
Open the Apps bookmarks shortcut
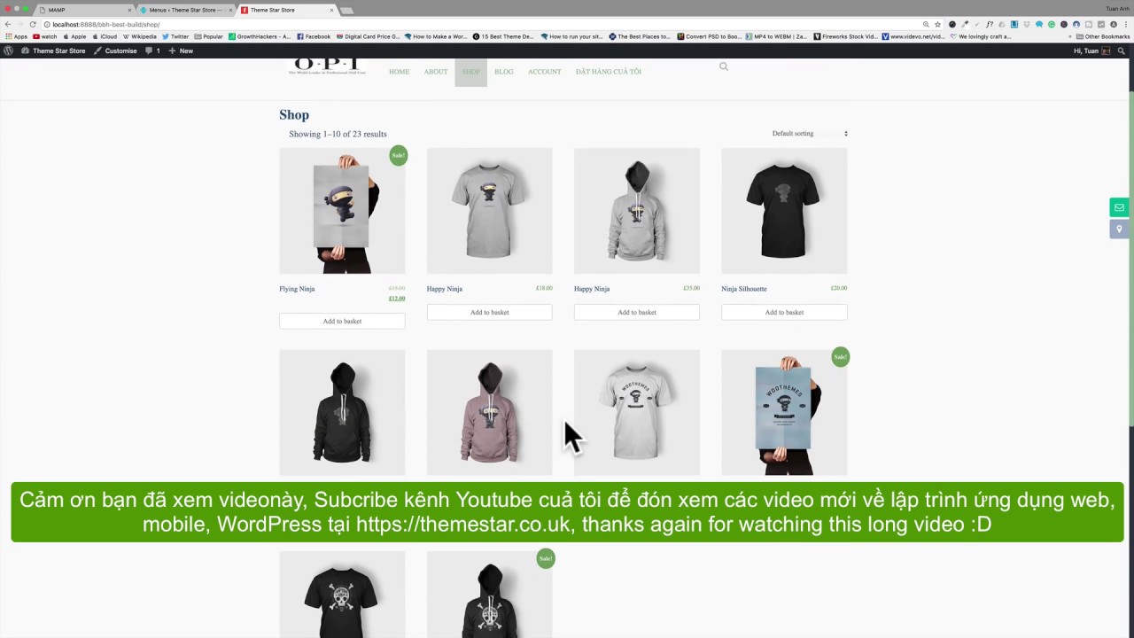click(16, 36)
